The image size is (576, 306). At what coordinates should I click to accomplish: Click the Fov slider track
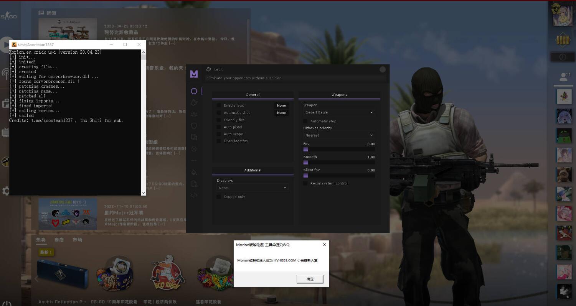(339, 149)
